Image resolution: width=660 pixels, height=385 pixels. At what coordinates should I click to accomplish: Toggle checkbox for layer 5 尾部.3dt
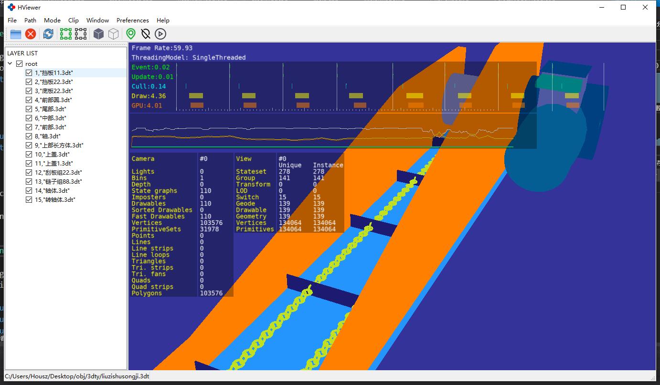[x=29, y=109]
